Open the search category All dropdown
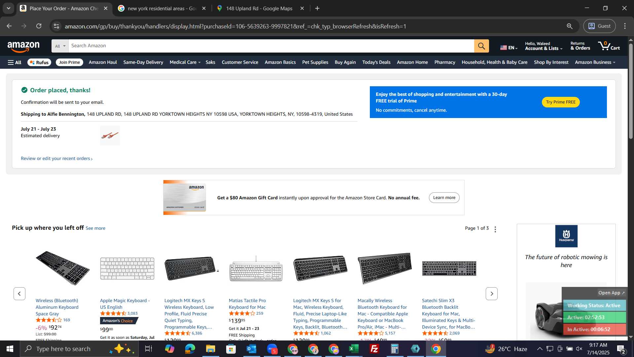The width and height of the screenshot is (634, 357). pos(60,46)
